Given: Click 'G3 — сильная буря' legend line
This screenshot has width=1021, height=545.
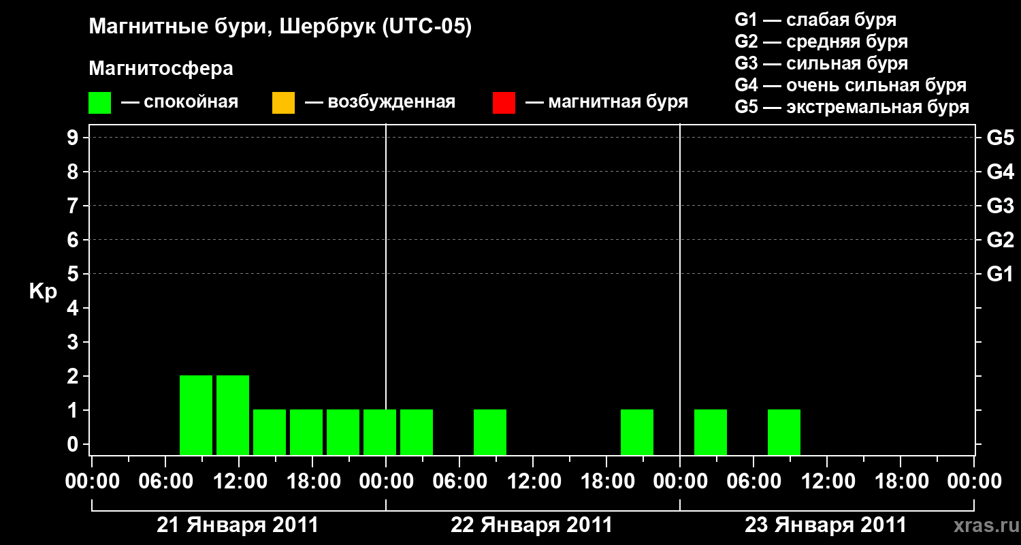Looking at the screenshot, I should [x=821, y=63].
